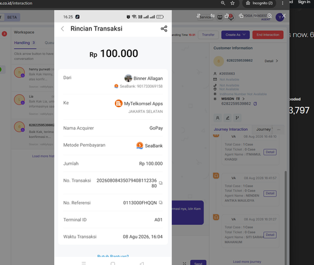Click the browser search magnifier icon
Screen dimensions: 314x265
click(x=223, y=3)
